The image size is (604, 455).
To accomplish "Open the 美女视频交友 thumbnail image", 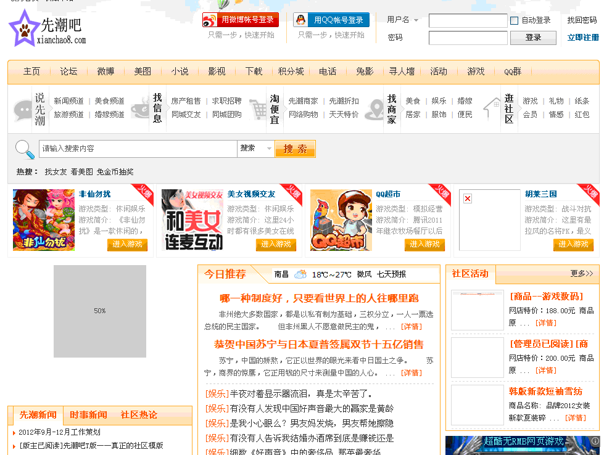I will (192, 220).
